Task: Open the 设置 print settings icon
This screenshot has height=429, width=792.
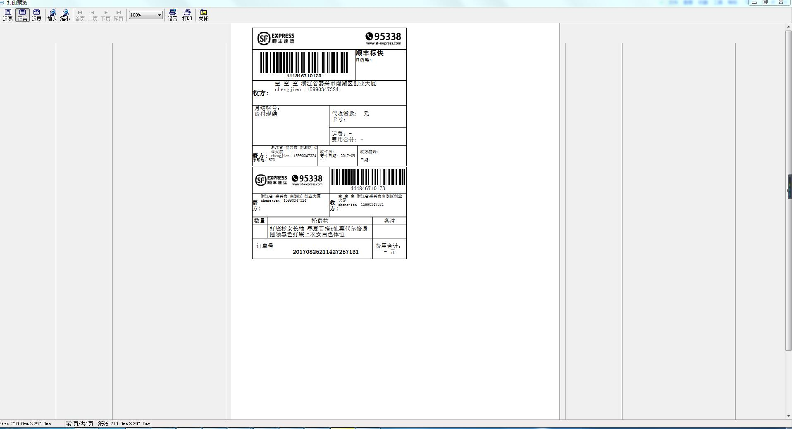Action: click(172, 15)
